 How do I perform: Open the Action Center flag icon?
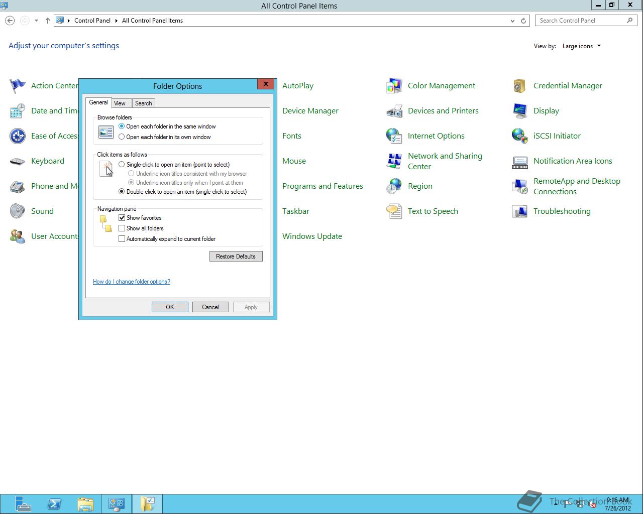point(18,86)
